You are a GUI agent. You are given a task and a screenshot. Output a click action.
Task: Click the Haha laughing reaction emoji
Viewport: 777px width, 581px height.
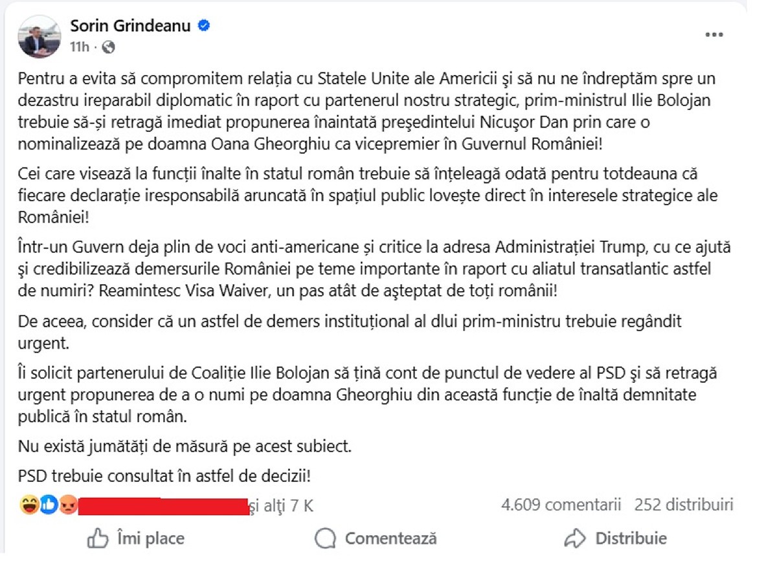click(x=30, y=506)
